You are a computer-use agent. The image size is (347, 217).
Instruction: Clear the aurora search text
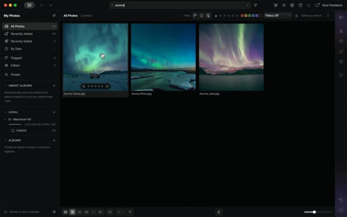coord(248,5)
